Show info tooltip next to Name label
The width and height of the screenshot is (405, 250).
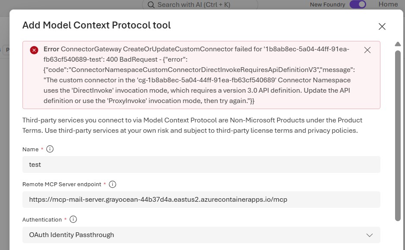pyautogui.click(x=50, y=149)
